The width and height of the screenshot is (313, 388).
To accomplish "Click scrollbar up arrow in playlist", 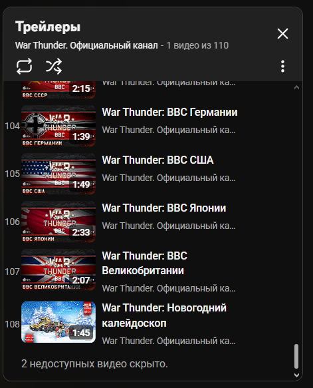I will [x=296, y=87].
